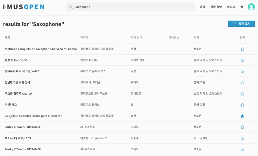The width and height of the screenshot is (258, 156).
Task: Click the 콘체르토 form cell
Action: tap(136, 94)
